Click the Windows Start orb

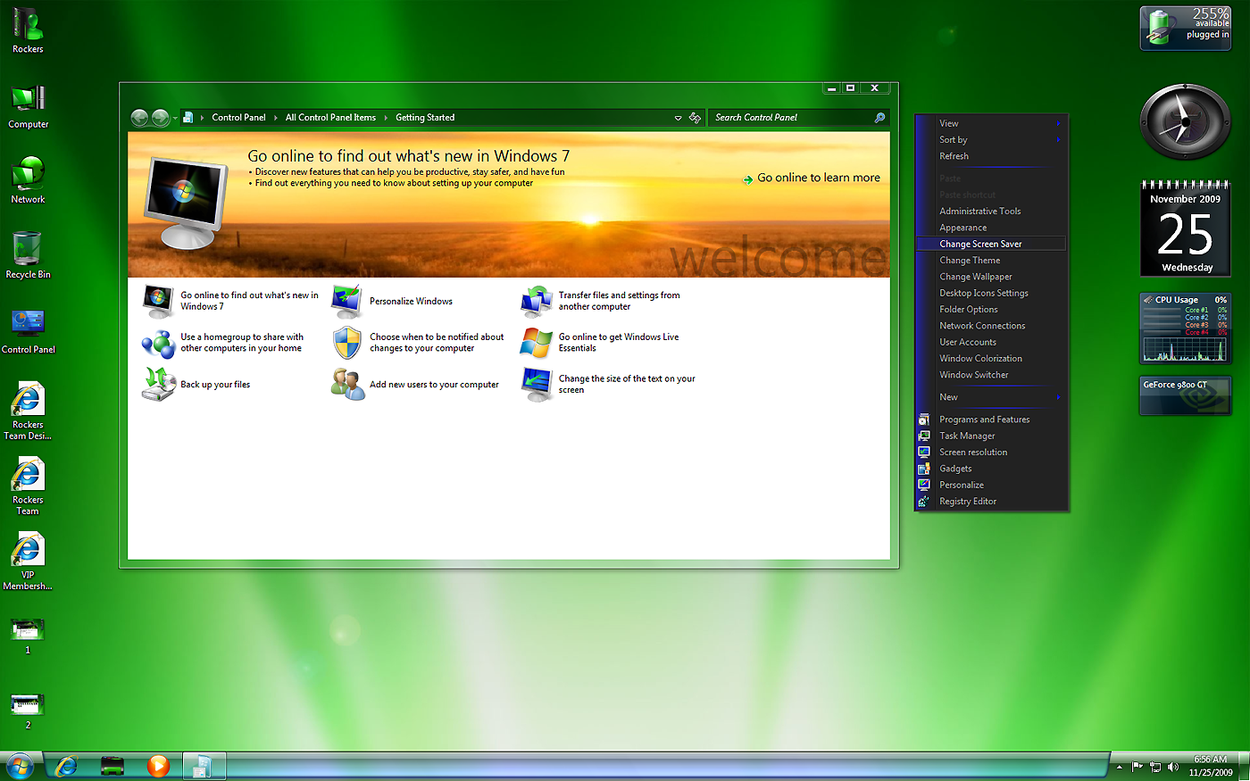19,766
